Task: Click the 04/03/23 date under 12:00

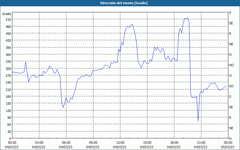Action: tap(119, 147)
